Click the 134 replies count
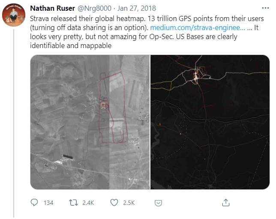The image size is (276, 219). pos(48,202)
